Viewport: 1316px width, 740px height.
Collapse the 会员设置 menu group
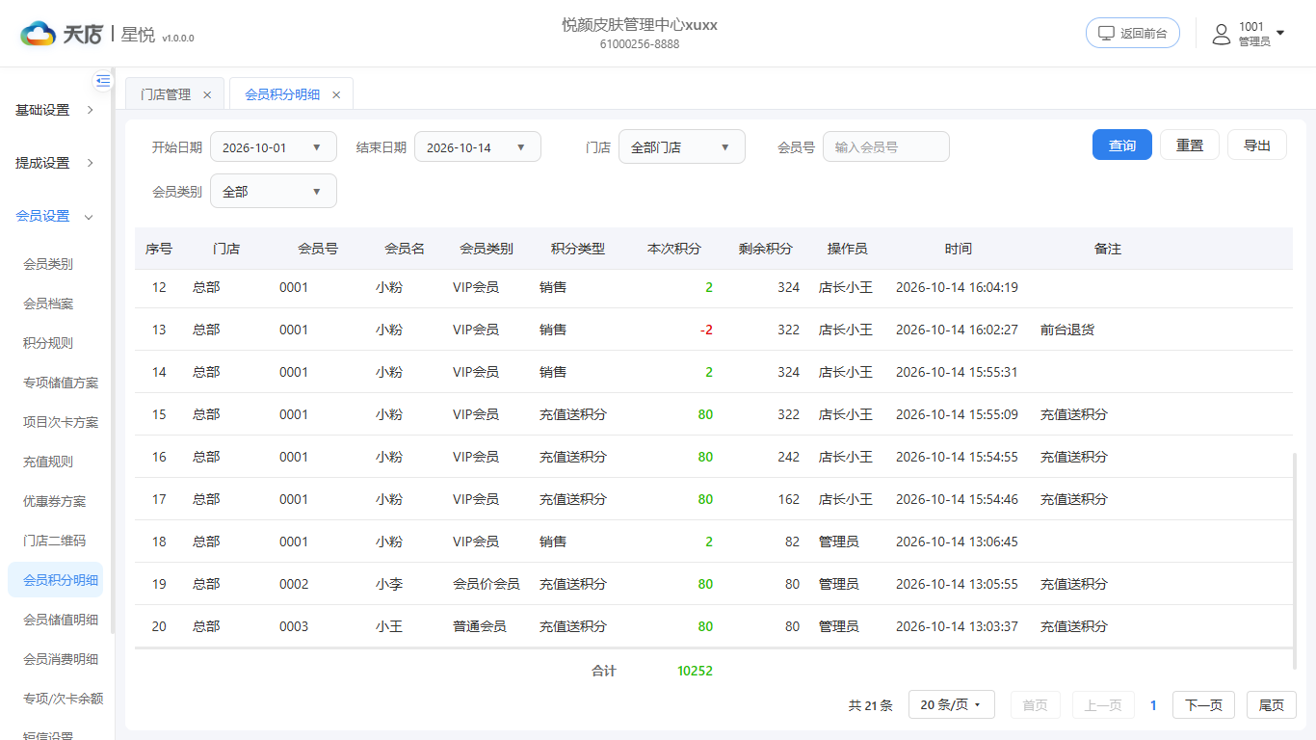click(x=55, y=216)
